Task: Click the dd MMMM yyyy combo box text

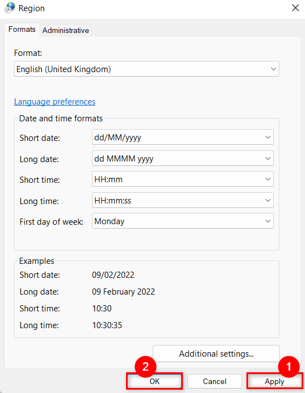Action: click(x=124, y=159)
